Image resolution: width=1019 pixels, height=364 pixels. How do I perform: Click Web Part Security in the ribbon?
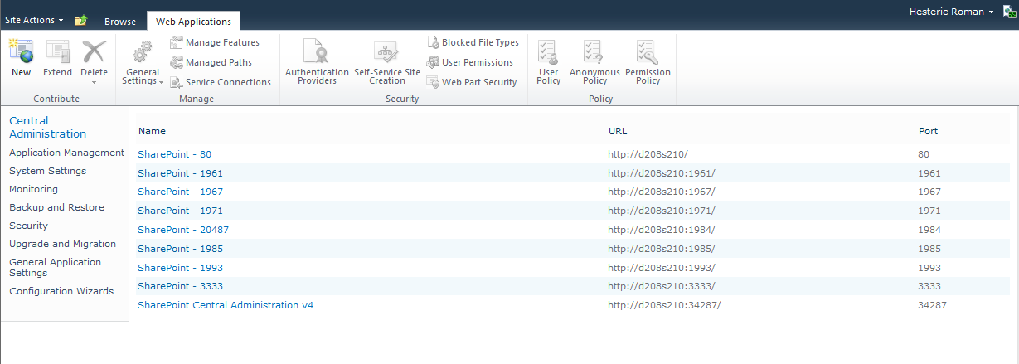472,82
